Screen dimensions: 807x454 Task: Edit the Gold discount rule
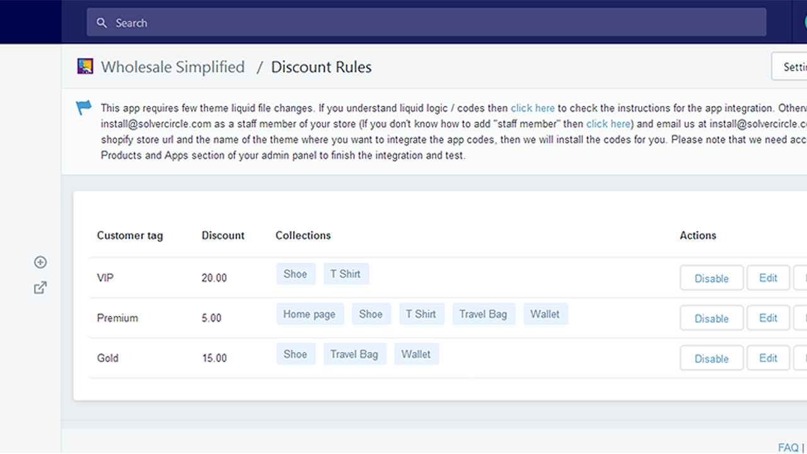(768, 358)
